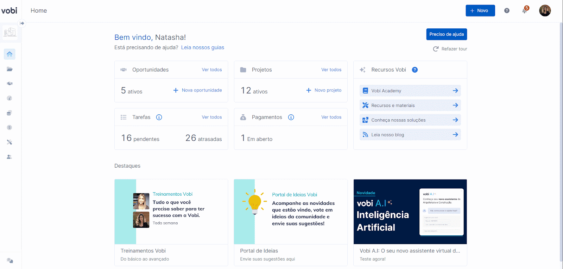Viewport: 563px width, 269px height.
Task: Click the vobi logo
Action: tap(9, 11)
